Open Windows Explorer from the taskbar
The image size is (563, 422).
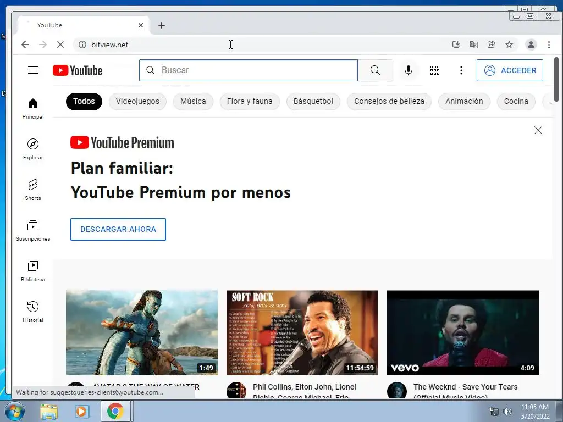(49, 411)
